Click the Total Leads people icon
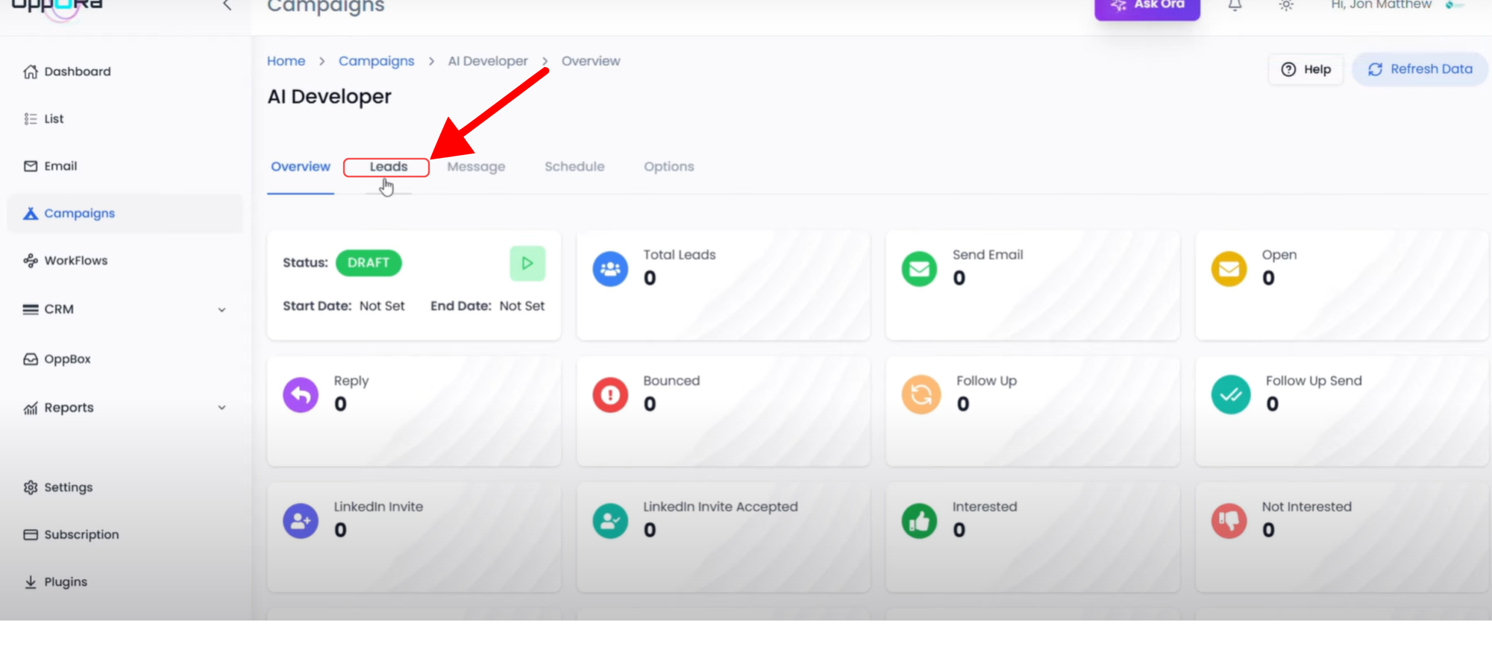Viewport: 1492px width, 649px height. click(x=610, y=269)
